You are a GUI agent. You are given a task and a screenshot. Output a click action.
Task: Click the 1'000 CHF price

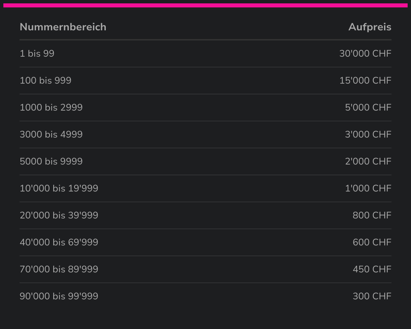pos(368,188)
